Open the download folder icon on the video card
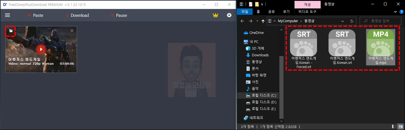This screenshot has height=130, width=405. coord(11,31)
